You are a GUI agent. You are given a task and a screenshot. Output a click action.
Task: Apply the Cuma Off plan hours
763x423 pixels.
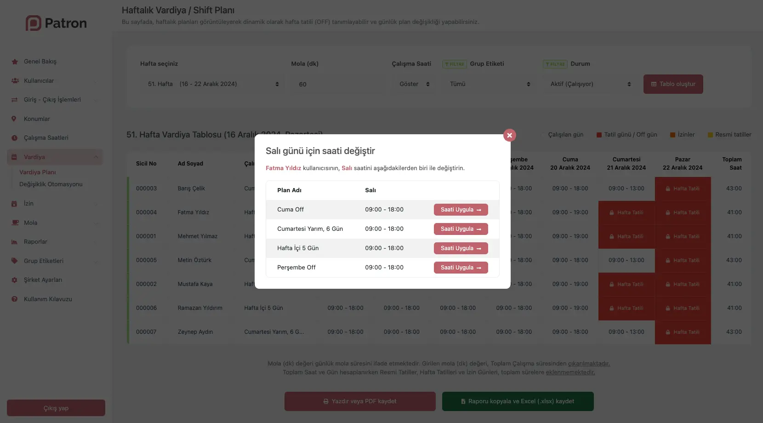461,210
